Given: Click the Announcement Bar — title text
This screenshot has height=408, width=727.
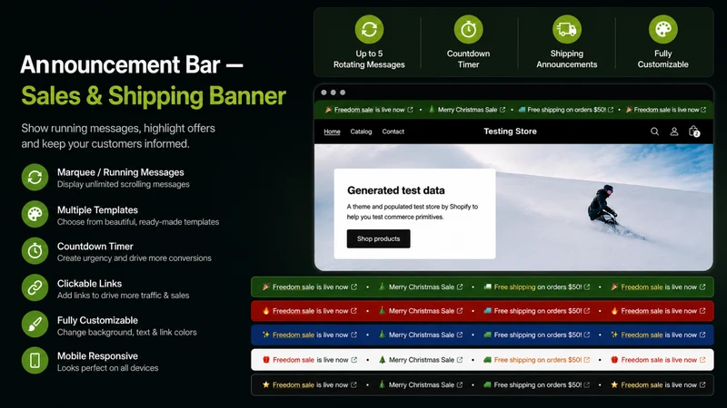Looking at the screenshot, I should point(132,64).
